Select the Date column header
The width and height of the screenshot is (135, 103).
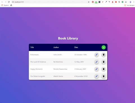pos(76,47)
